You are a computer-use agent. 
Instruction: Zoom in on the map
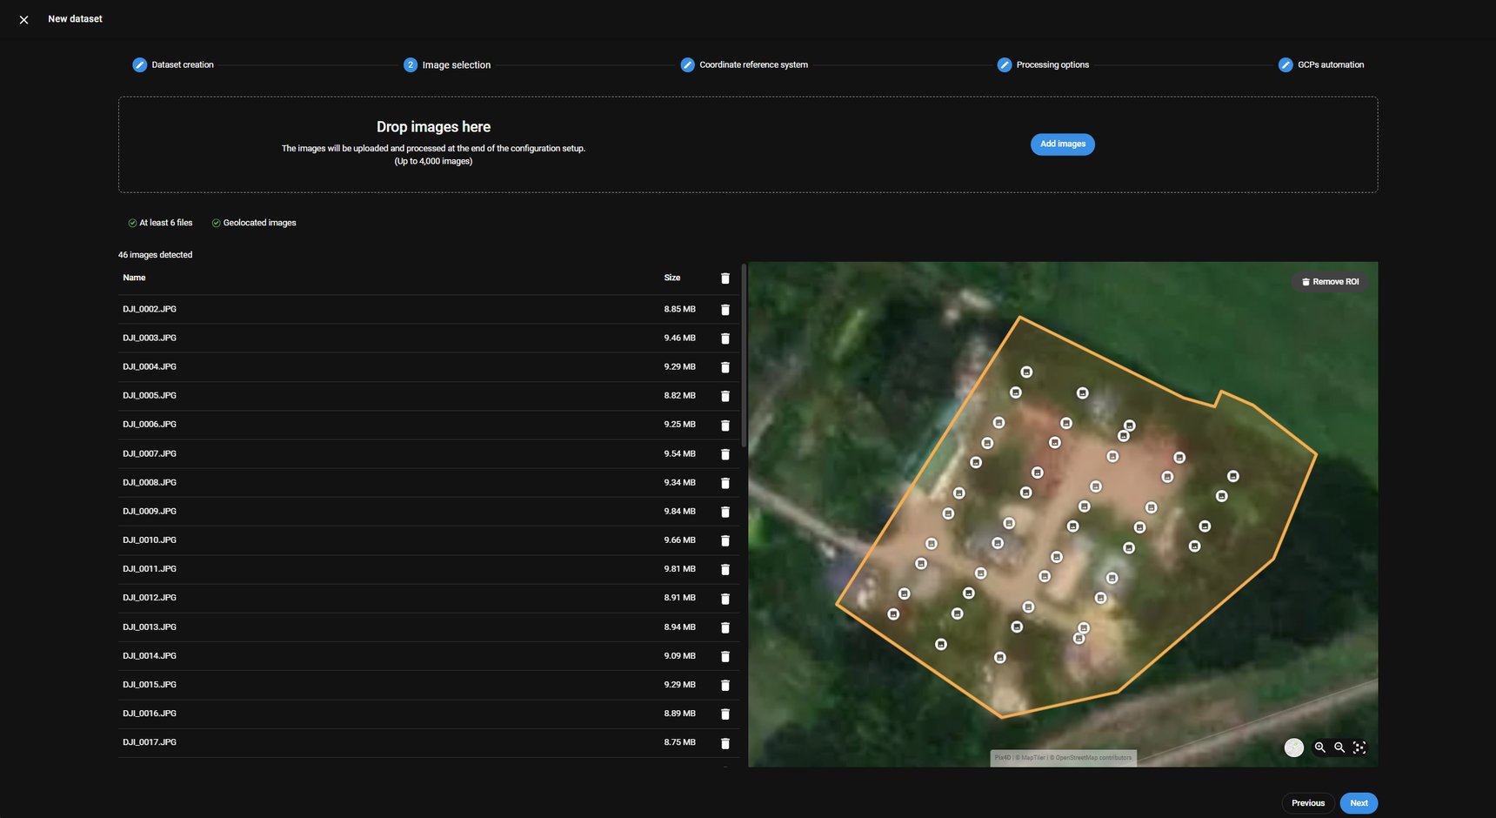(1319, 748)
